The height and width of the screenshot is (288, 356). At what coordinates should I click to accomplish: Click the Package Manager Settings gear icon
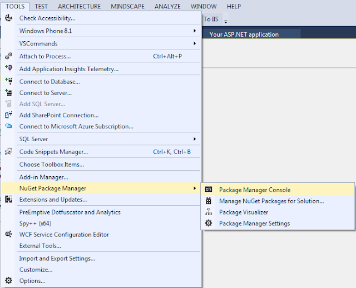point(209,223)
